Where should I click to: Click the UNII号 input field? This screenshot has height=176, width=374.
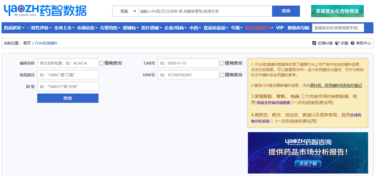coord(188,75)
